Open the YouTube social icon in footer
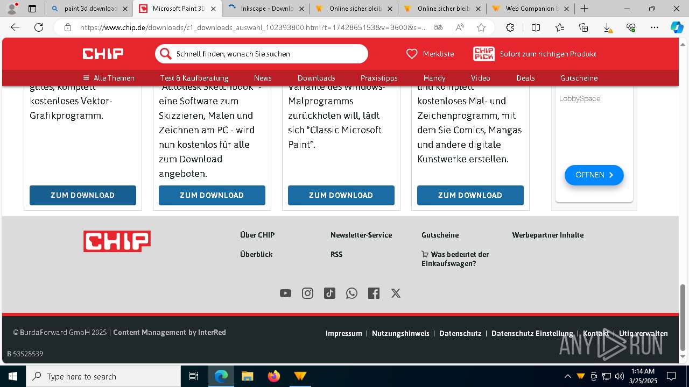The height and width of the screenshot is (387, 689). coord(285,293)
